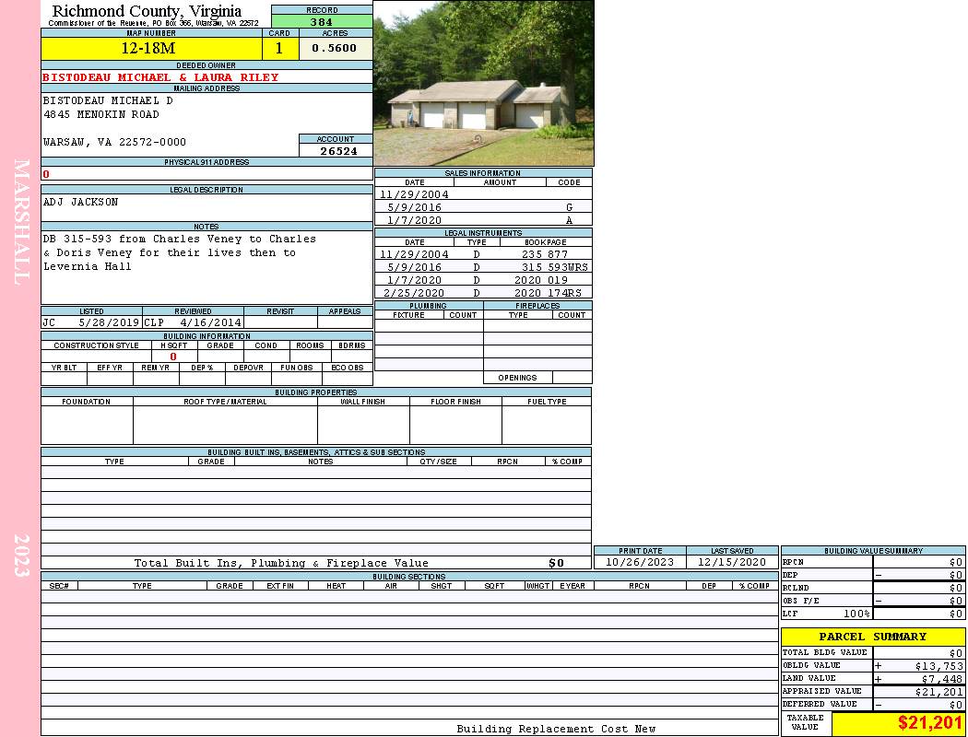Screen dimensions: 968x737
Task: Select account number 26524
Action: [338, 150]
